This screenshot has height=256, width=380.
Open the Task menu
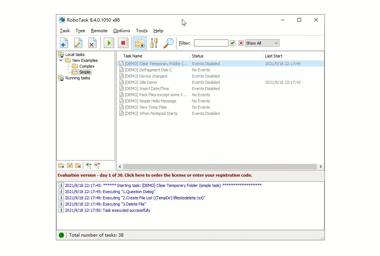(65, 31)
